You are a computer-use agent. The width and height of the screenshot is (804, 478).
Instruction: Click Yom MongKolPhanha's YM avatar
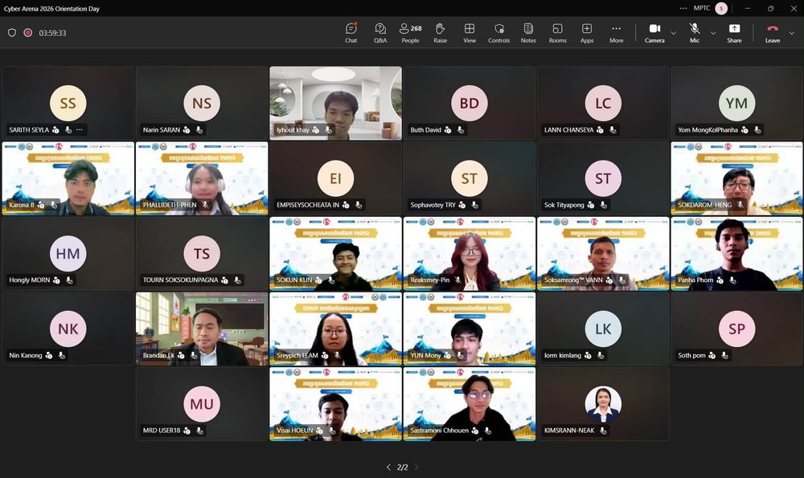coord(736,103)
